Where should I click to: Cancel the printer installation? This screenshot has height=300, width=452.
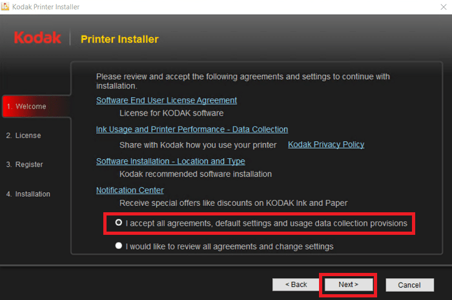tap(409, 285)
